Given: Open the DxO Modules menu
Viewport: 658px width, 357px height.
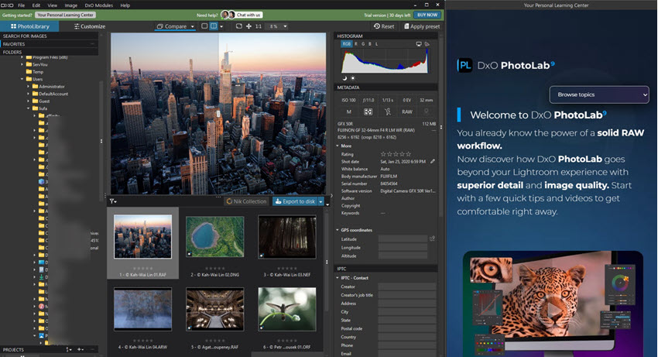Looking at the screenshot, I should (x=99, y=5).
